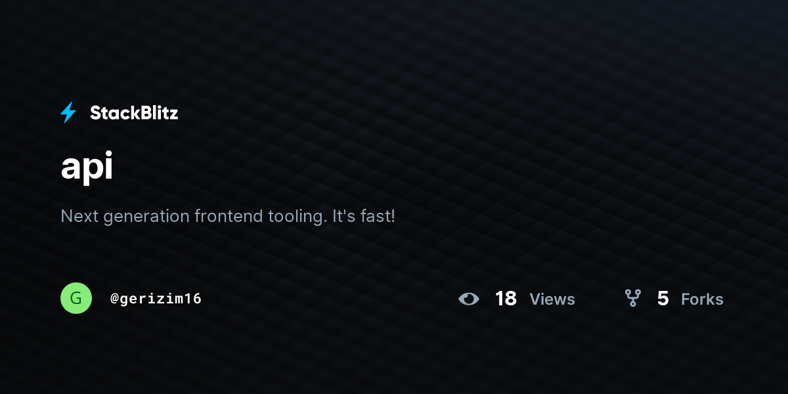788x394 pixels.
Task: Click the word Next in the description
Action: [x=77, y=215]
